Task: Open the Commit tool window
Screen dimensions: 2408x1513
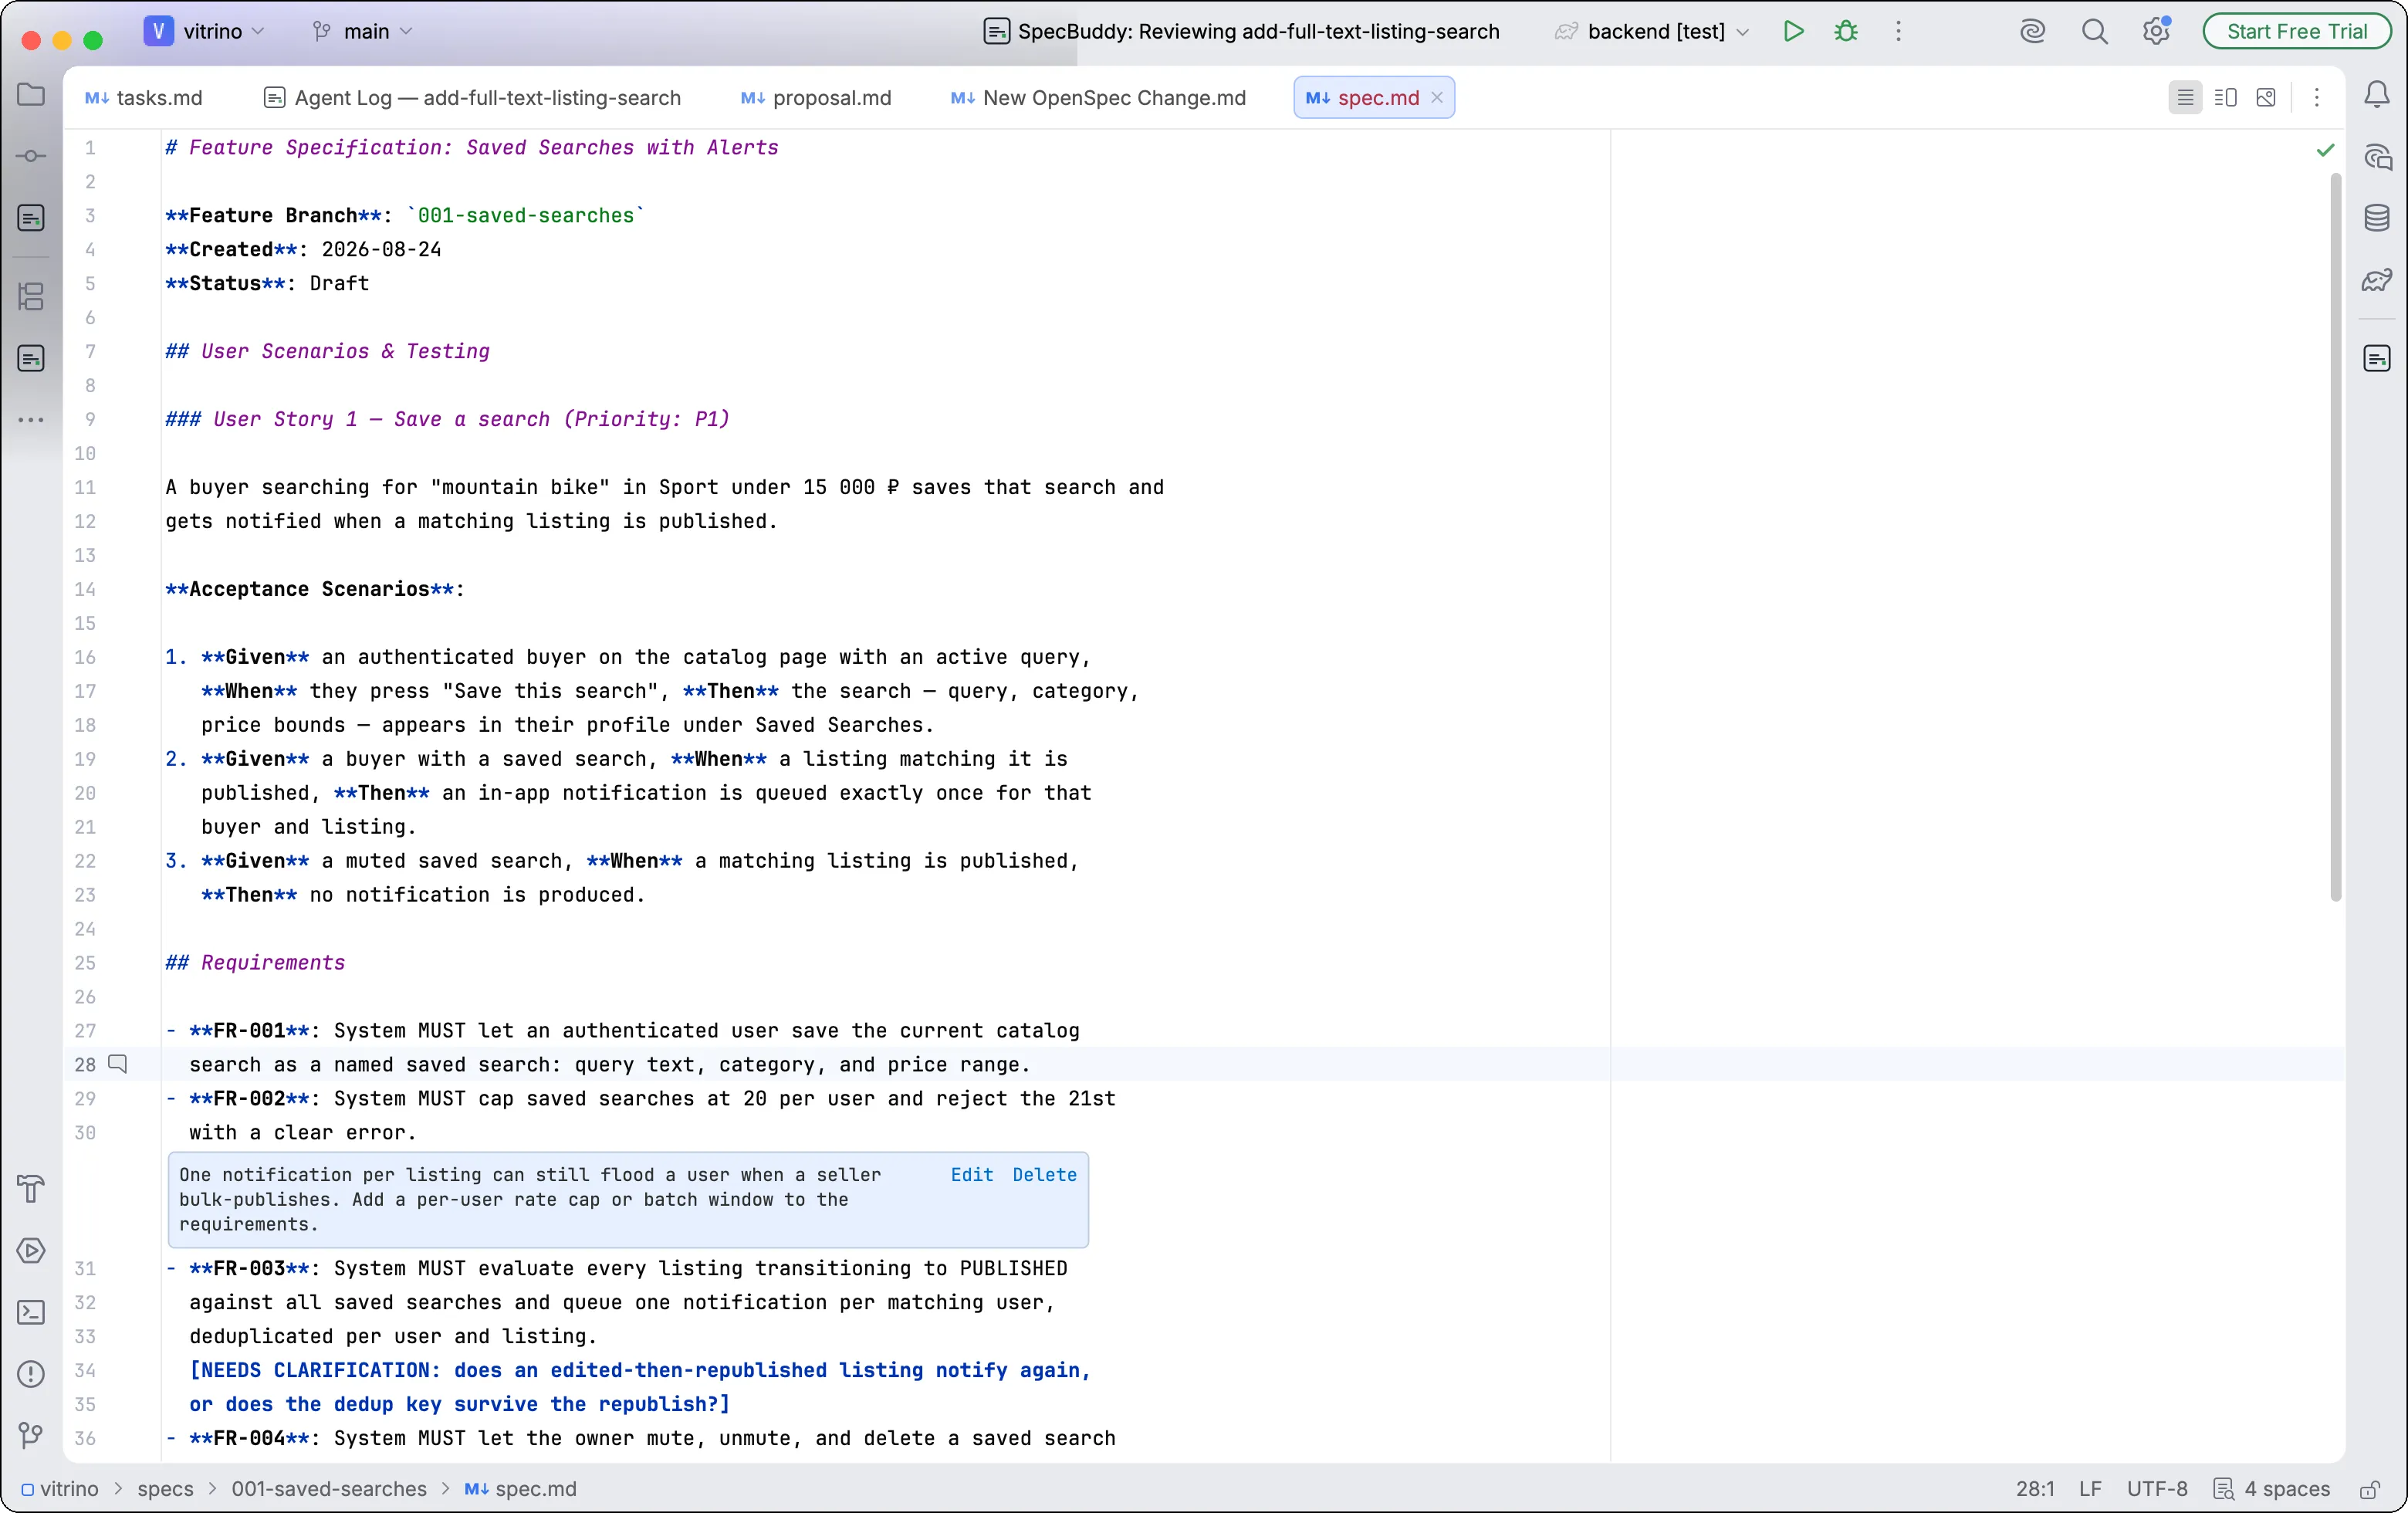Action: click(31, 156)
